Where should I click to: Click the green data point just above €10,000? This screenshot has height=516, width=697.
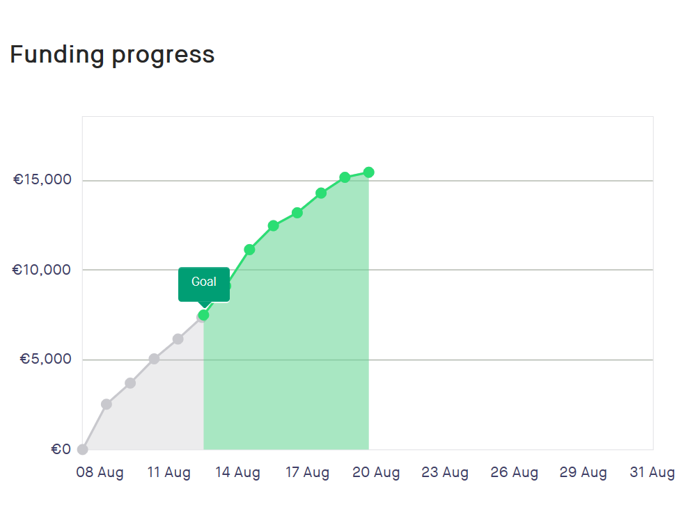(x=249, y=250)
